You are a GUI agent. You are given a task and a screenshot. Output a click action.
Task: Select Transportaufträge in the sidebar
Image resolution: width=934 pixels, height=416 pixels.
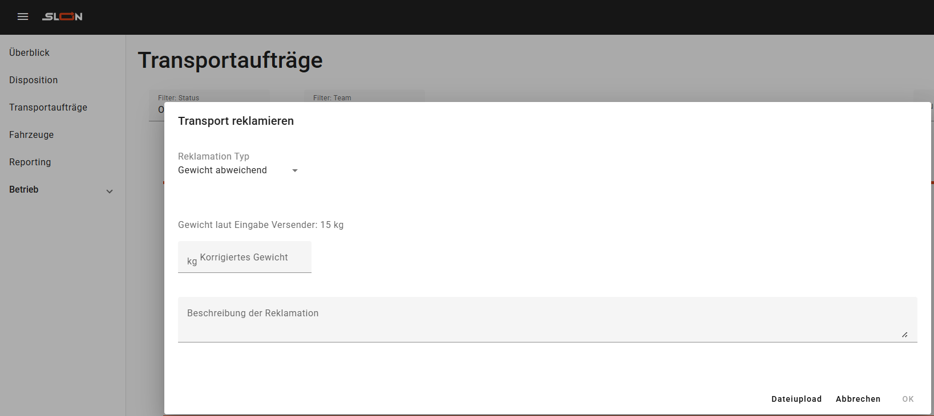click(x=48, y=107)
